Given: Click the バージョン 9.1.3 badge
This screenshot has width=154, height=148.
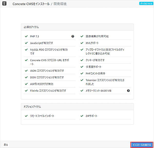Looking at the screenshot, I should click(146, 4).
